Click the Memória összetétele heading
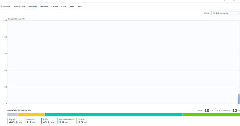The width and height of the screenshot is (240, 126). [19, 110]
